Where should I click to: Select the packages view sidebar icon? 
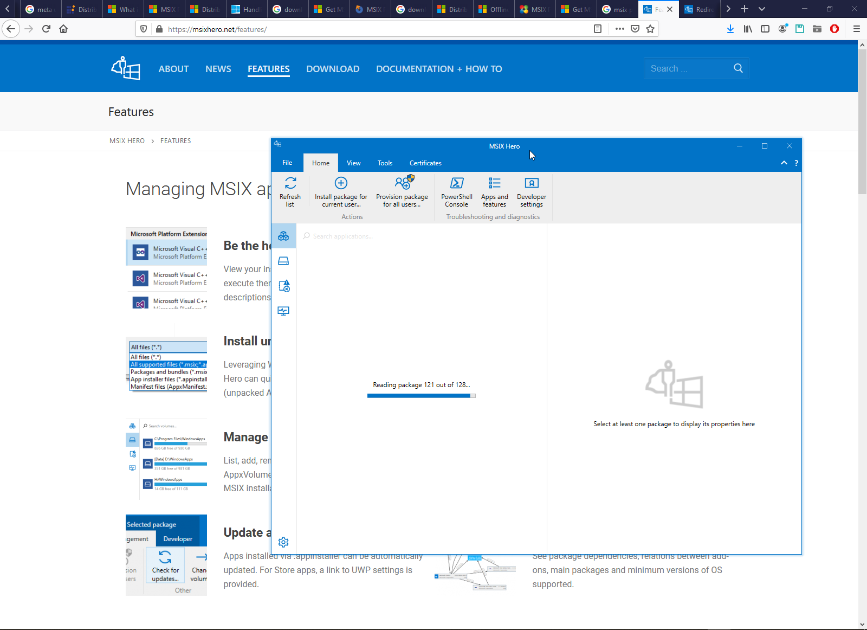coord(283,236)
